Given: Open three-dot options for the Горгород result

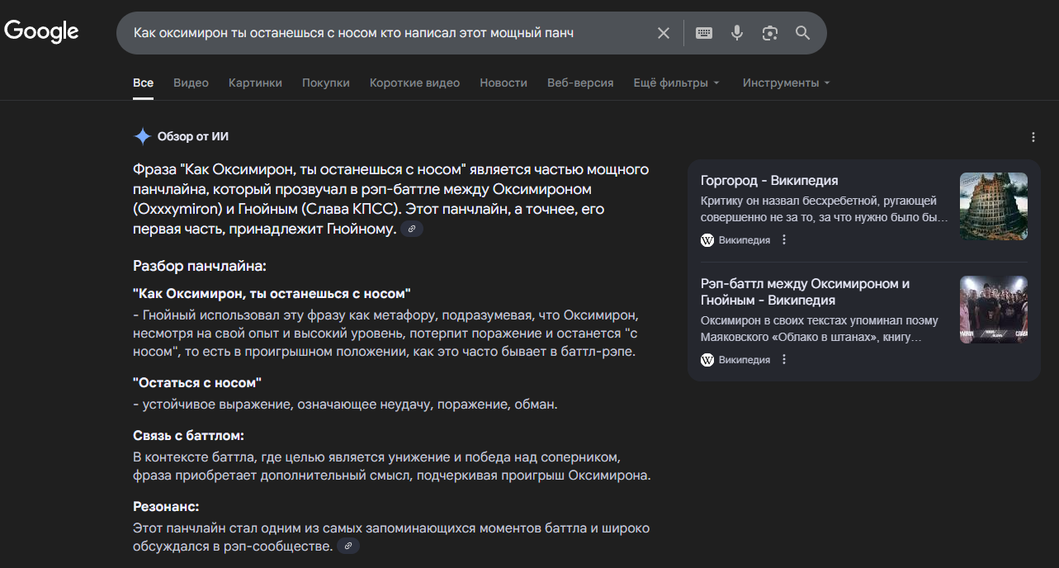Looking at the screenshot, I should click(x=784, y=240).
